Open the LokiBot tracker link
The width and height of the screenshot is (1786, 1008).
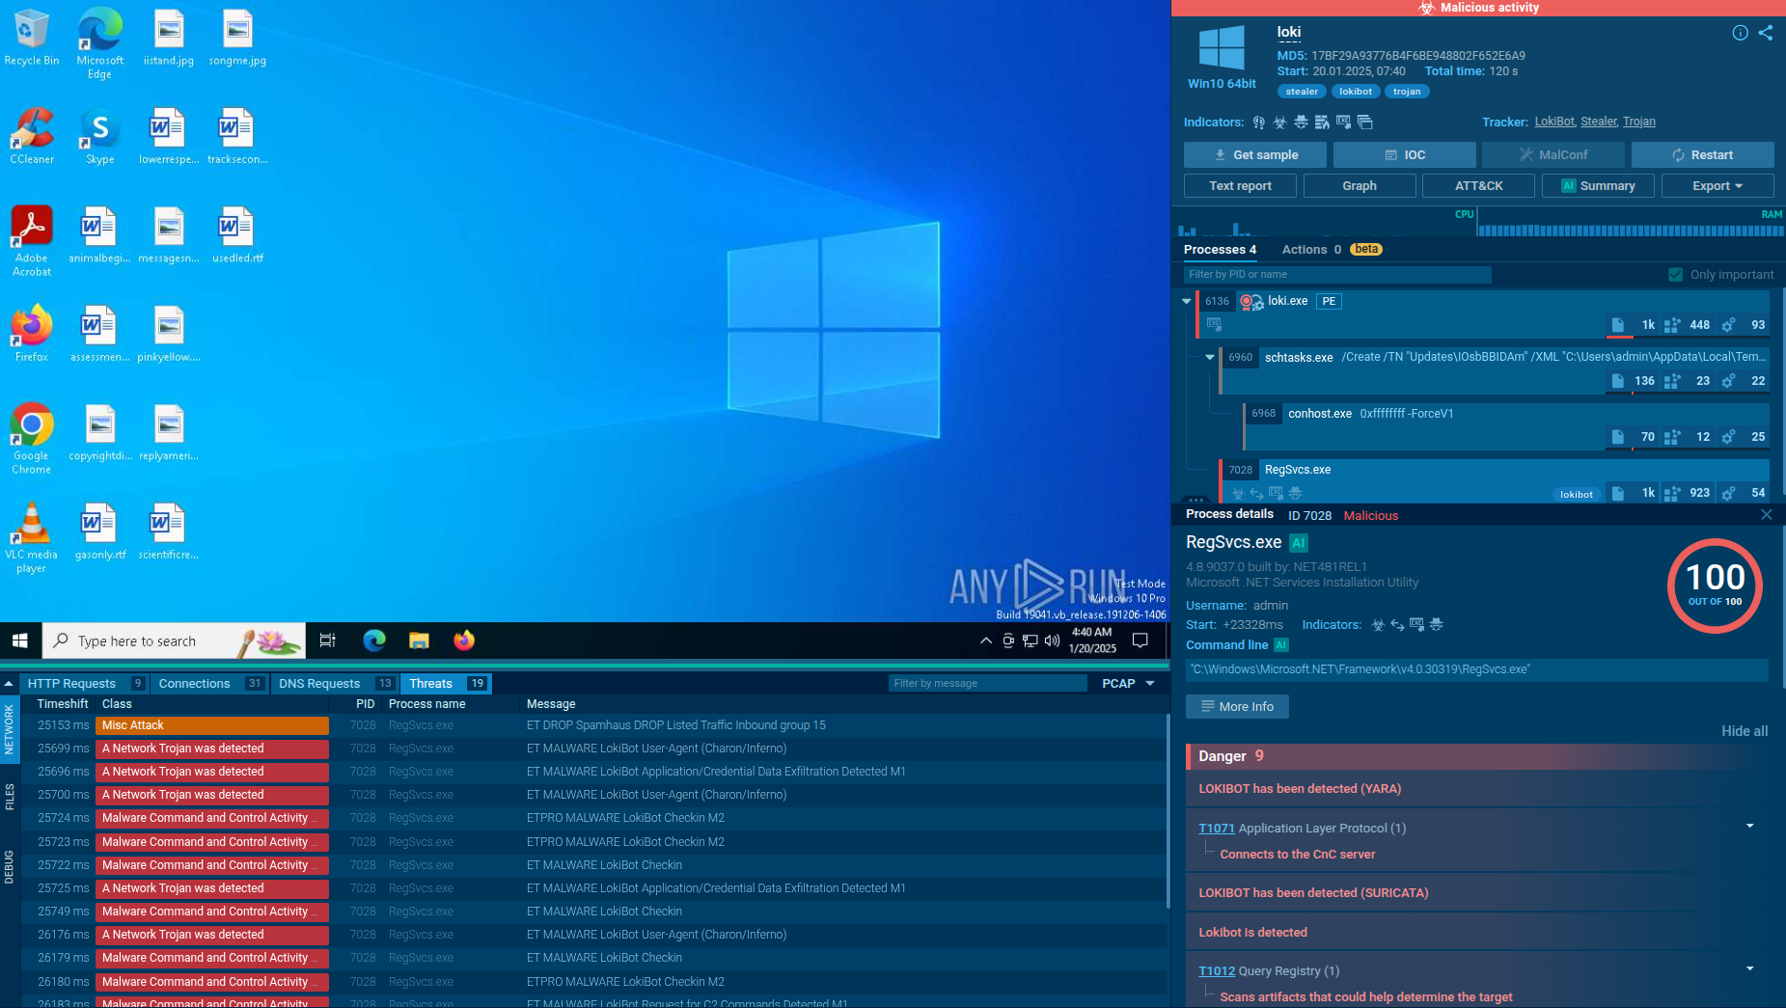(1553, 122)
